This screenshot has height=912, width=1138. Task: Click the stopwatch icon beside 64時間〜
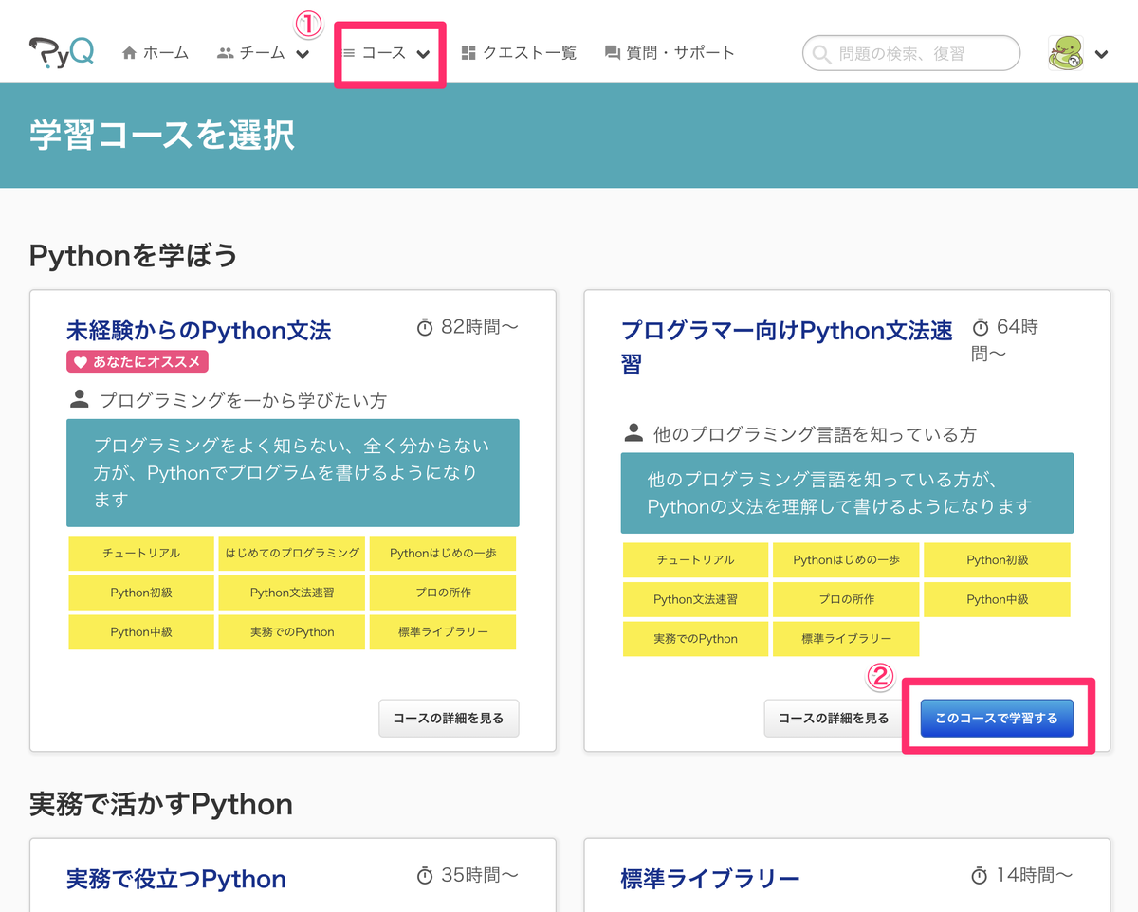tap(981, 327)
